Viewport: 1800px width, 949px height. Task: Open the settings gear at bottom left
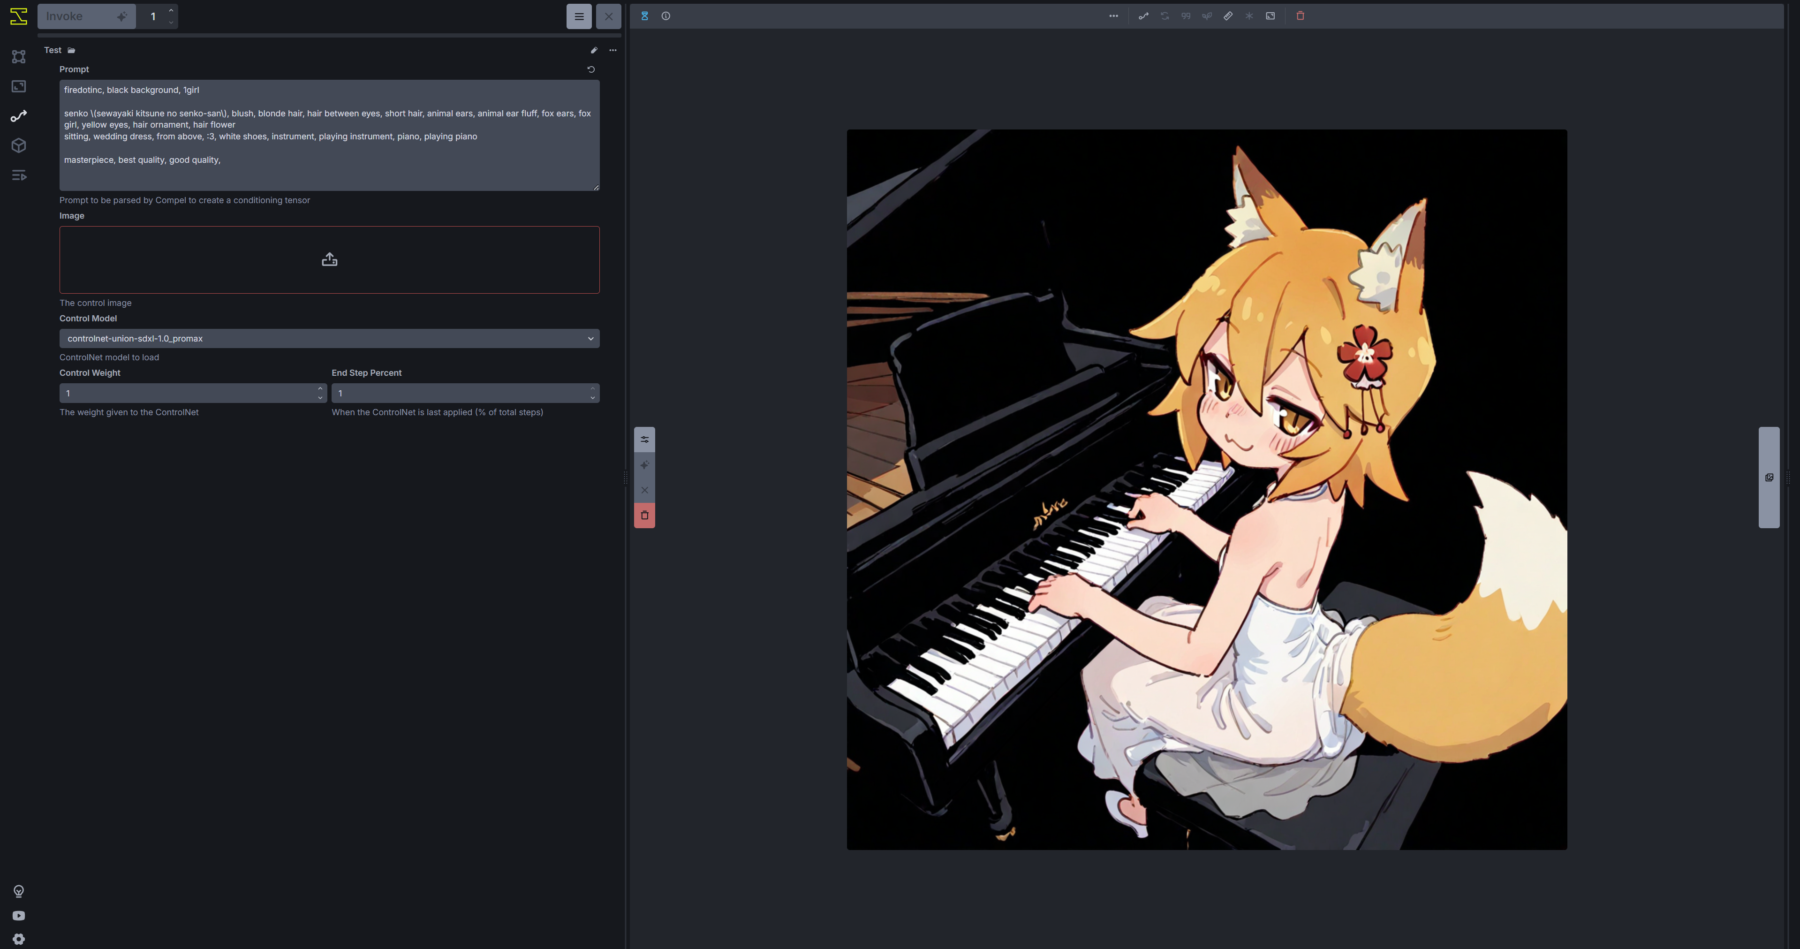pyautogui.click(x=19, y=939)
